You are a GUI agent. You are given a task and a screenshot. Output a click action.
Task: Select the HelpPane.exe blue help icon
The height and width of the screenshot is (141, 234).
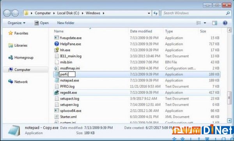click(x=57, y=44)
